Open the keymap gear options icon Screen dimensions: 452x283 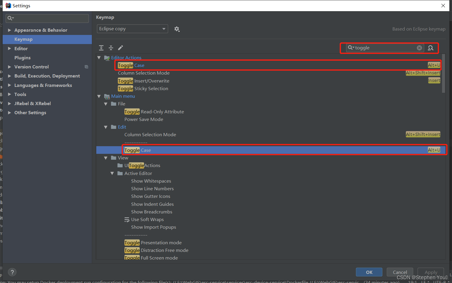177,29
